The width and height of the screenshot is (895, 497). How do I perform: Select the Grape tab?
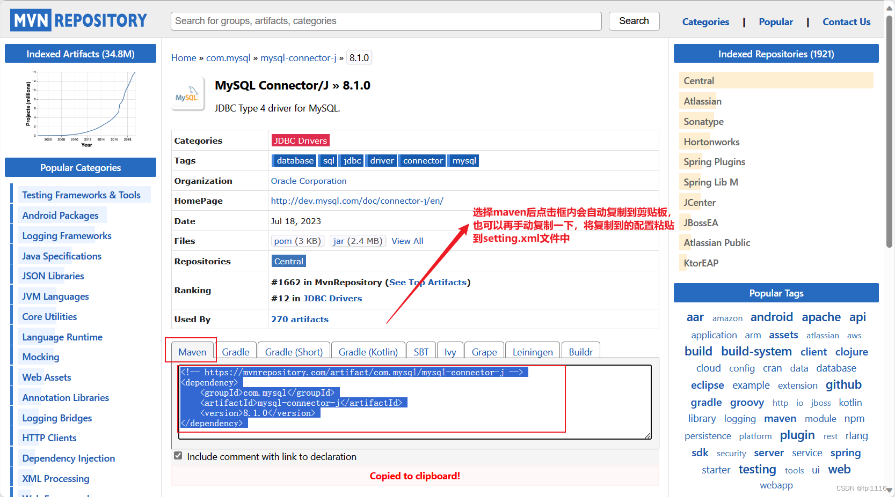coord(484,352)
